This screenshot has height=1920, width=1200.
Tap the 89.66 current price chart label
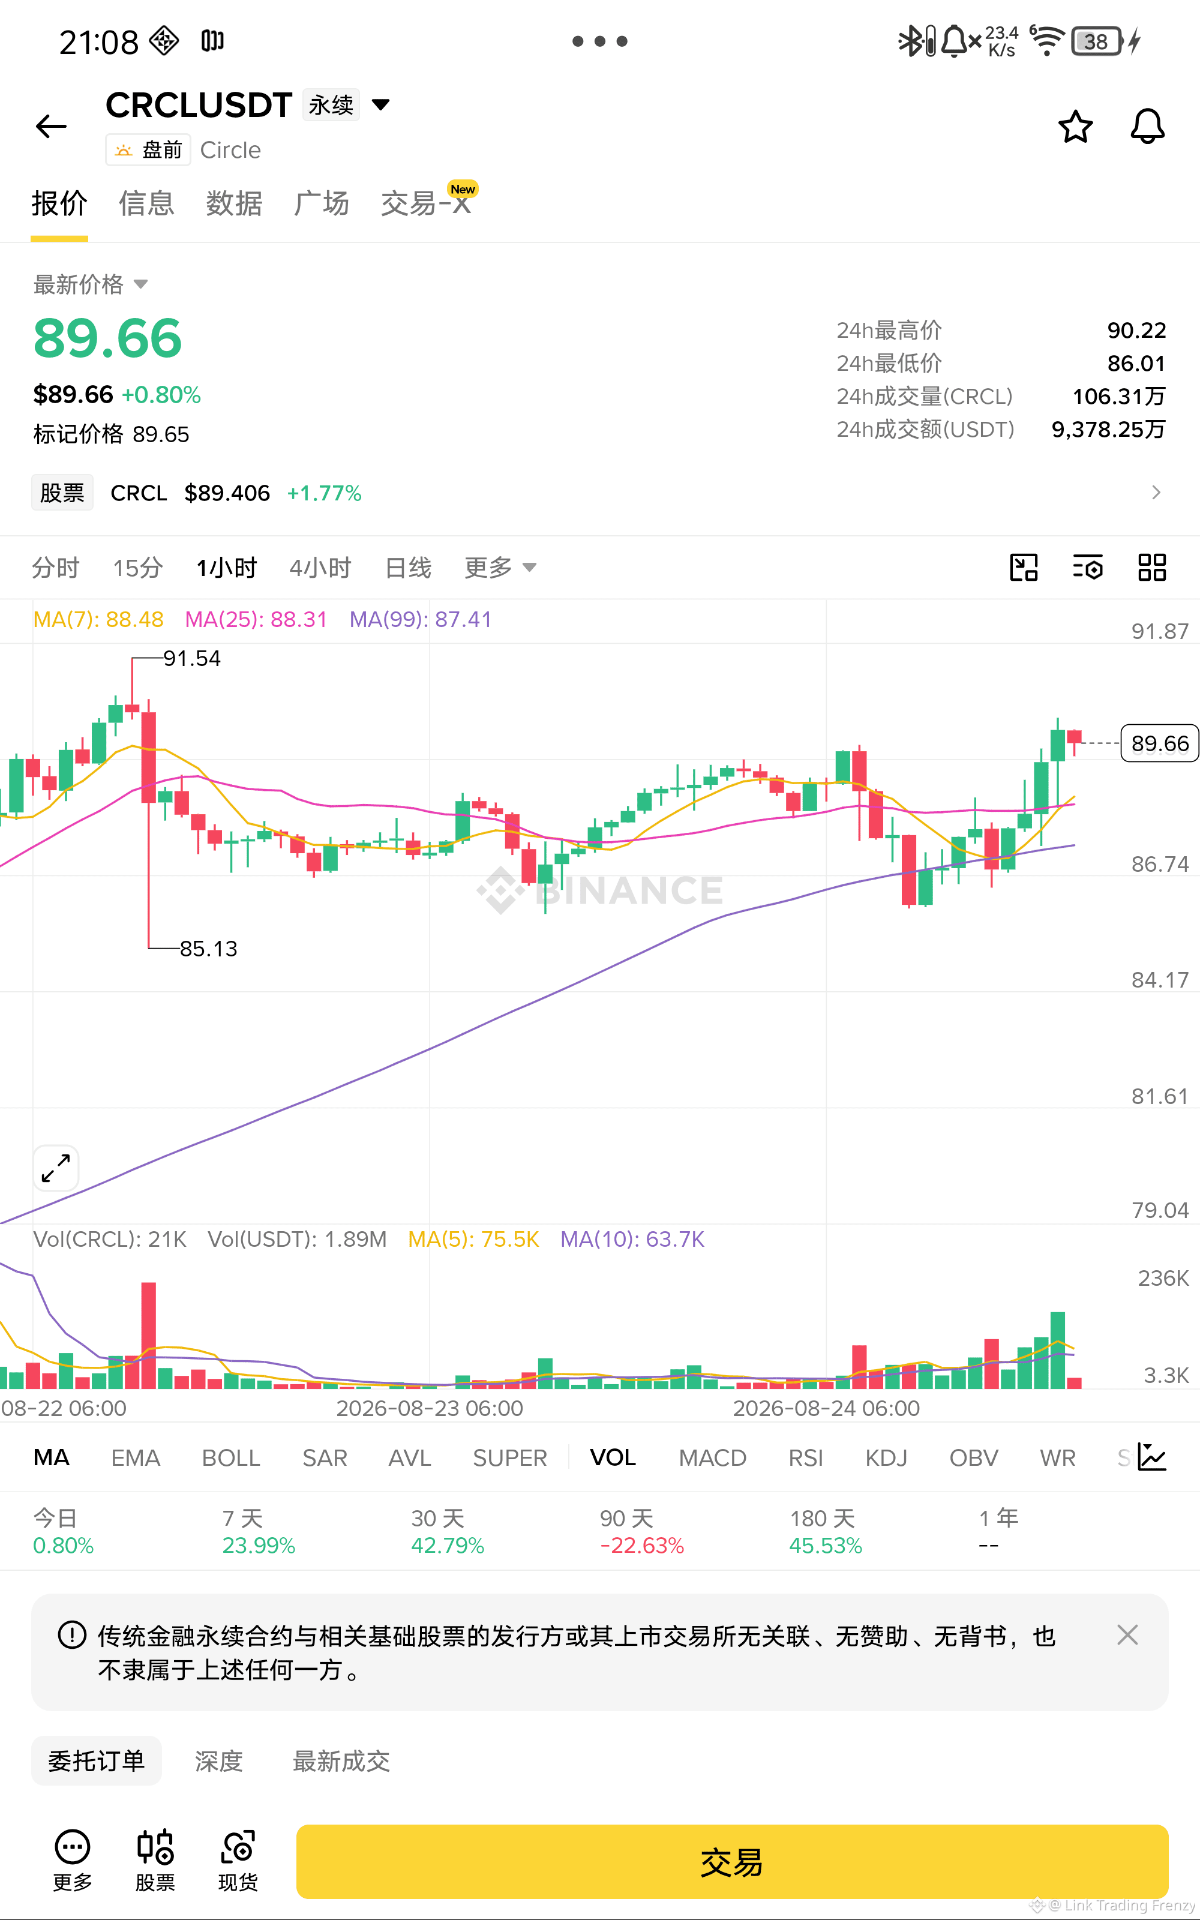pos(1160,743)
